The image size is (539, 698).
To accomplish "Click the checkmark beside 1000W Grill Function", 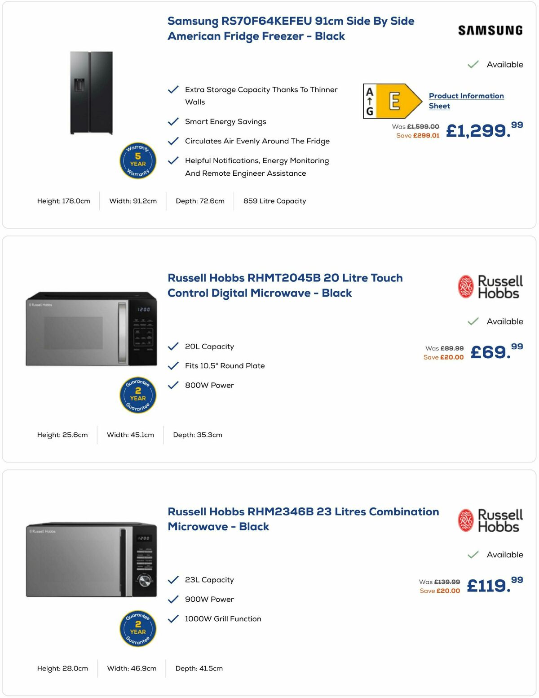I will 173,618.
